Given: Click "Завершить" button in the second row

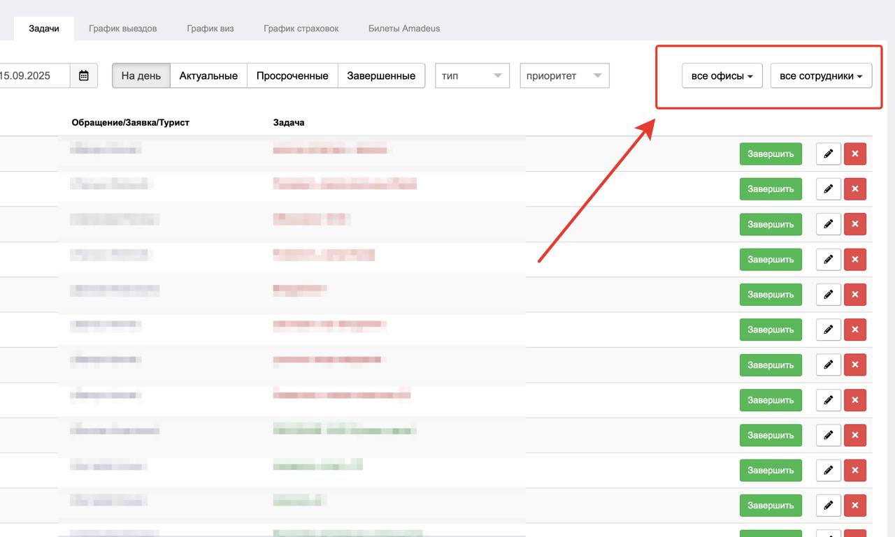Looking at the screenshot, I should (x=771, y=189).
